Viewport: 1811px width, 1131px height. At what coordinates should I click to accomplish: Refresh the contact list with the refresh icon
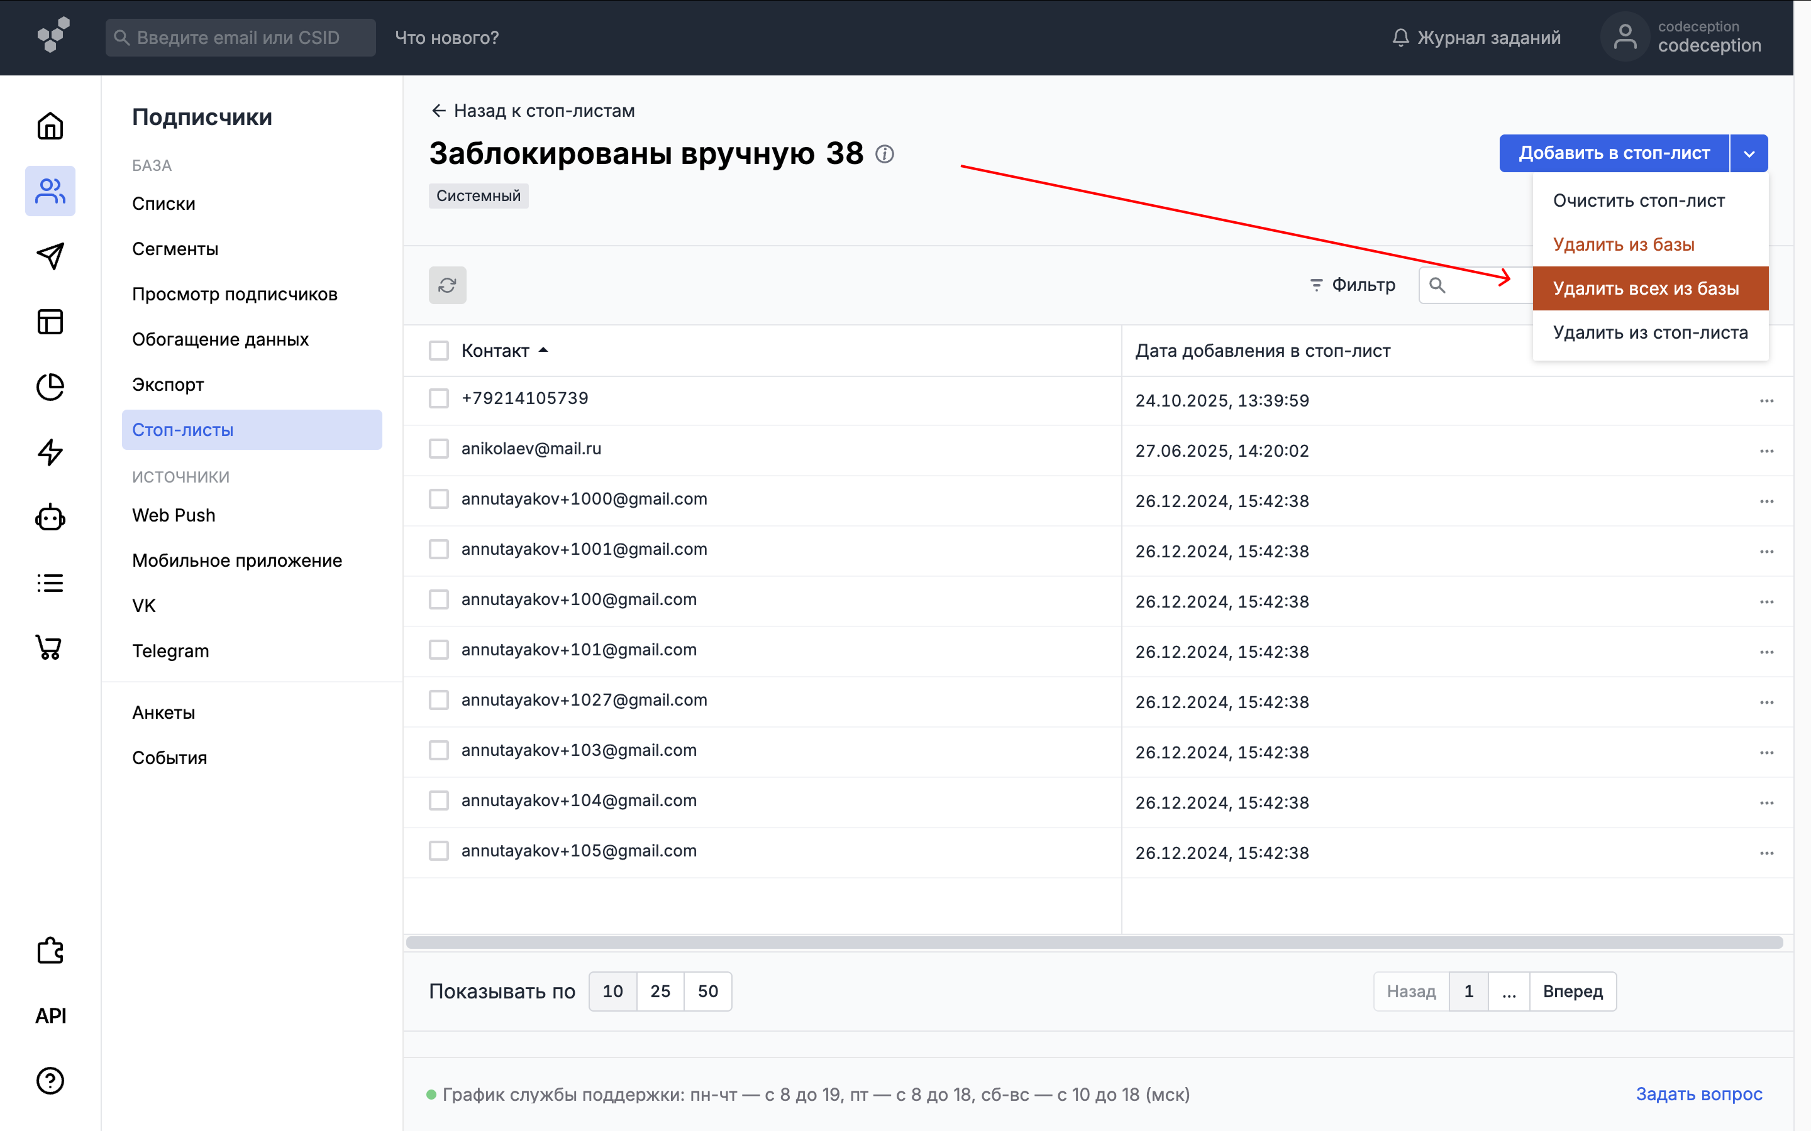point(446,285)
